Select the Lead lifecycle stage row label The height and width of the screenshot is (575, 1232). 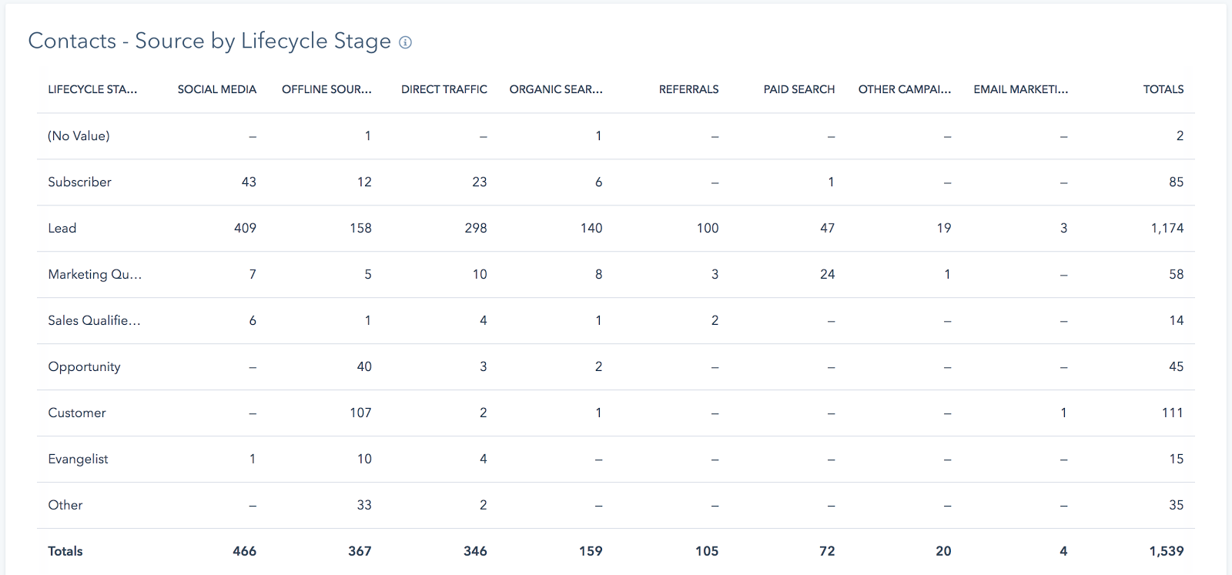pos(62,228)
